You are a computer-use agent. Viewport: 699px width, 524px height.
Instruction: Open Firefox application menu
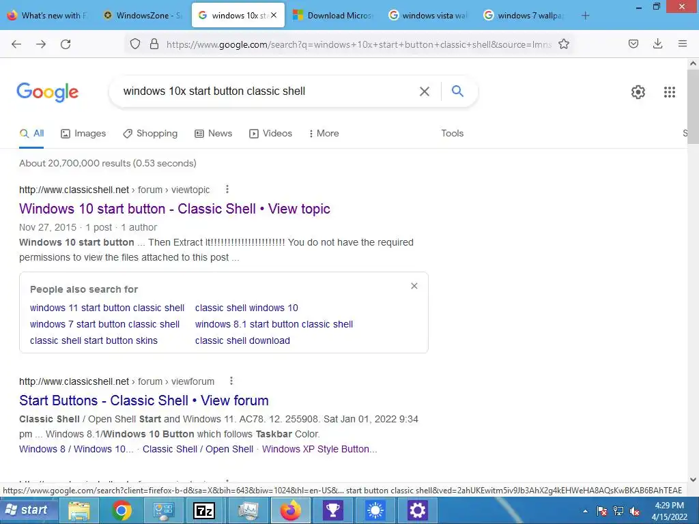pos(683,44)
